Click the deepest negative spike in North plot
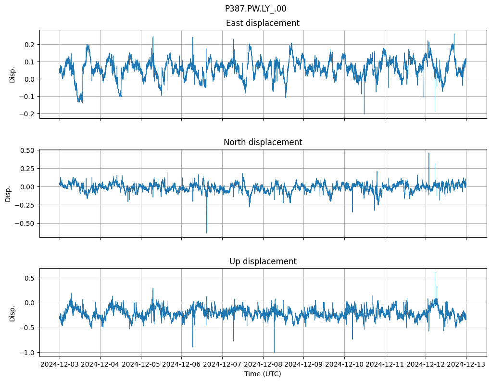This screenshot has height=382, width=491. point(207,232)
